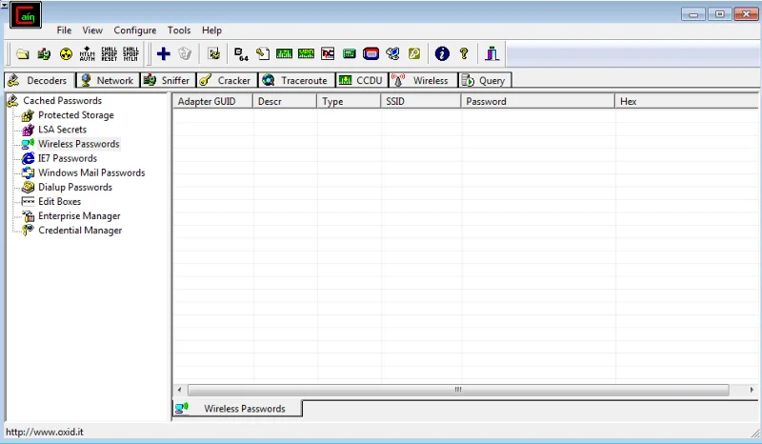Viewport: 762px width, 444px height.
Task: Open the Configure menu
Action: (x=135, y=30)
